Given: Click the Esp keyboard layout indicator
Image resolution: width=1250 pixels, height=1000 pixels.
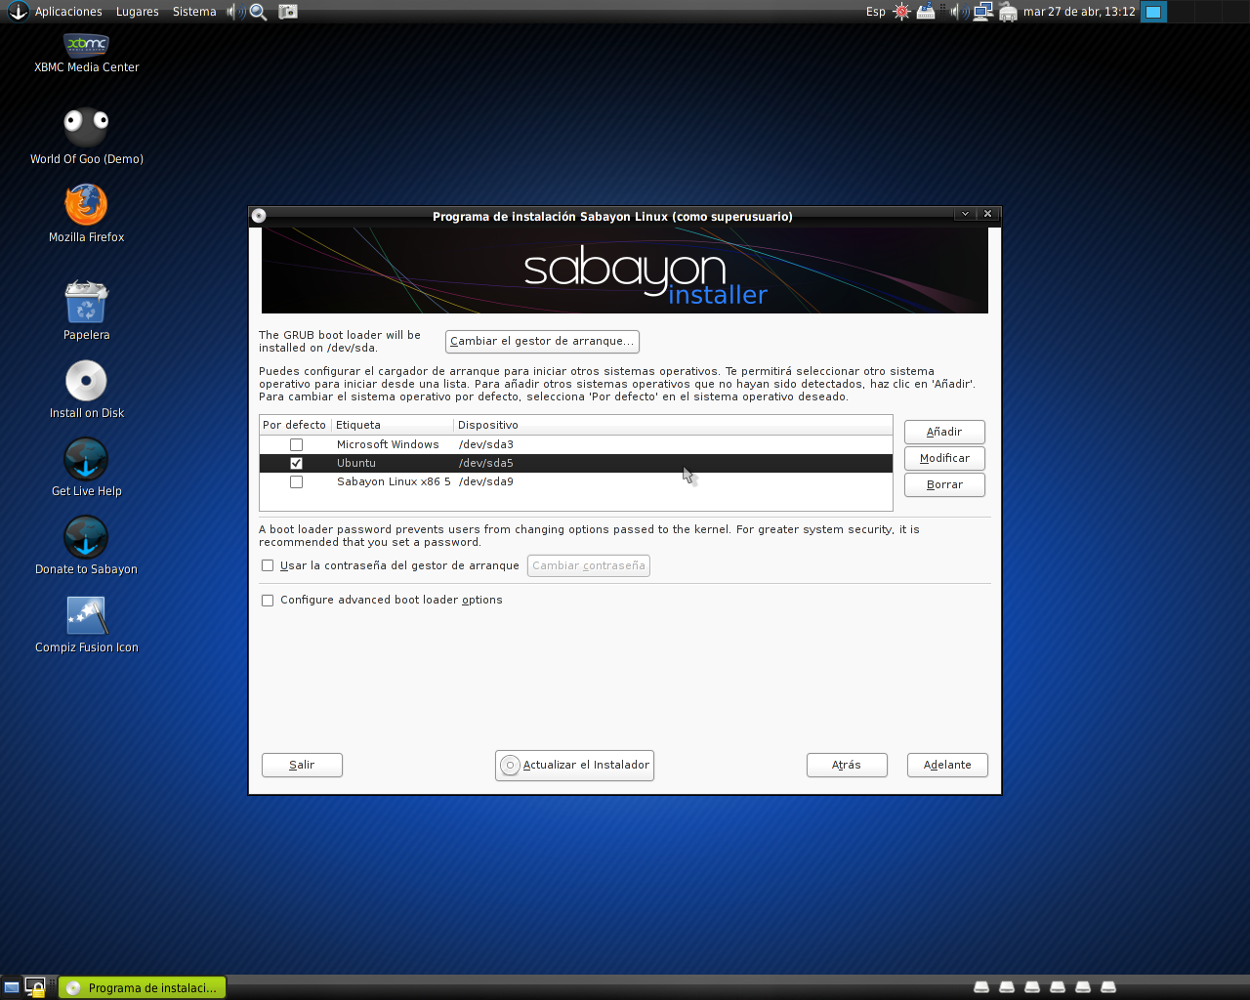Looking at the screenshot, I should coord(876,12).
